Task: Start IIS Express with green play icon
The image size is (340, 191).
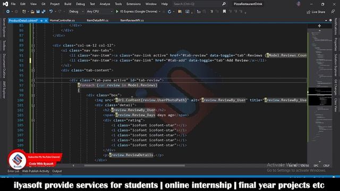Action: [117, 12]
